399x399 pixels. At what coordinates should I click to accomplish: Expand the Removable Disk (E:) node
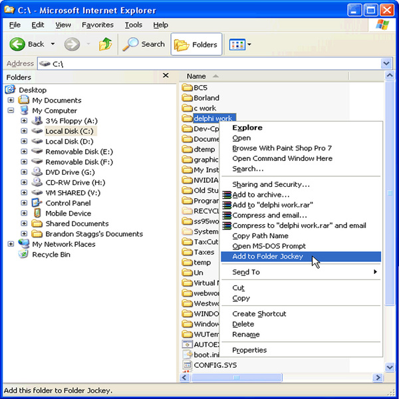(24, 152)
